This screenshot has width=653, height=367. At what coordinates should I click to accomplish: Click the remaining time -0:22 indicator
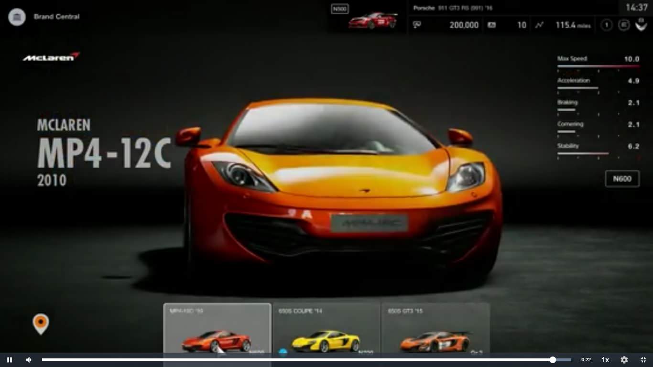(585, 360)
